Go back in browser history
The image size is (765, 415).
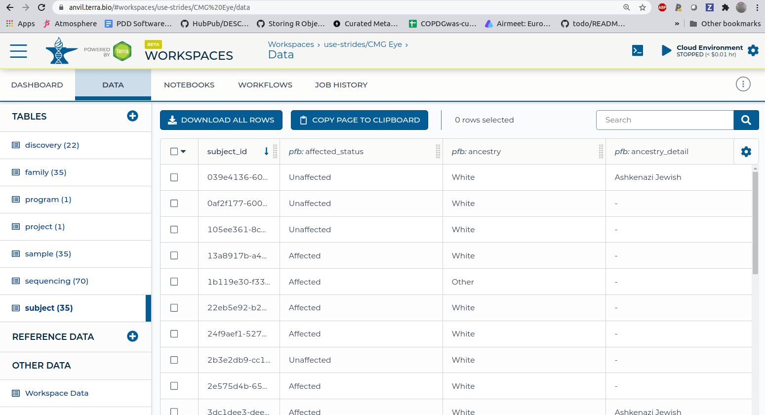click(x=10, y=7)
